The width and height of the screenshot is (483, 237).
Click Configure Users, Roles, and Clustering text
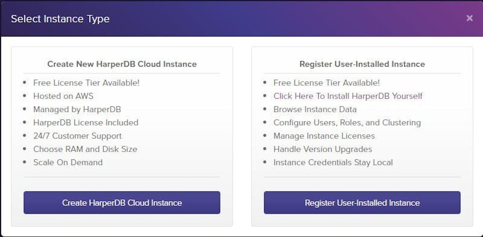coord(347,123)
